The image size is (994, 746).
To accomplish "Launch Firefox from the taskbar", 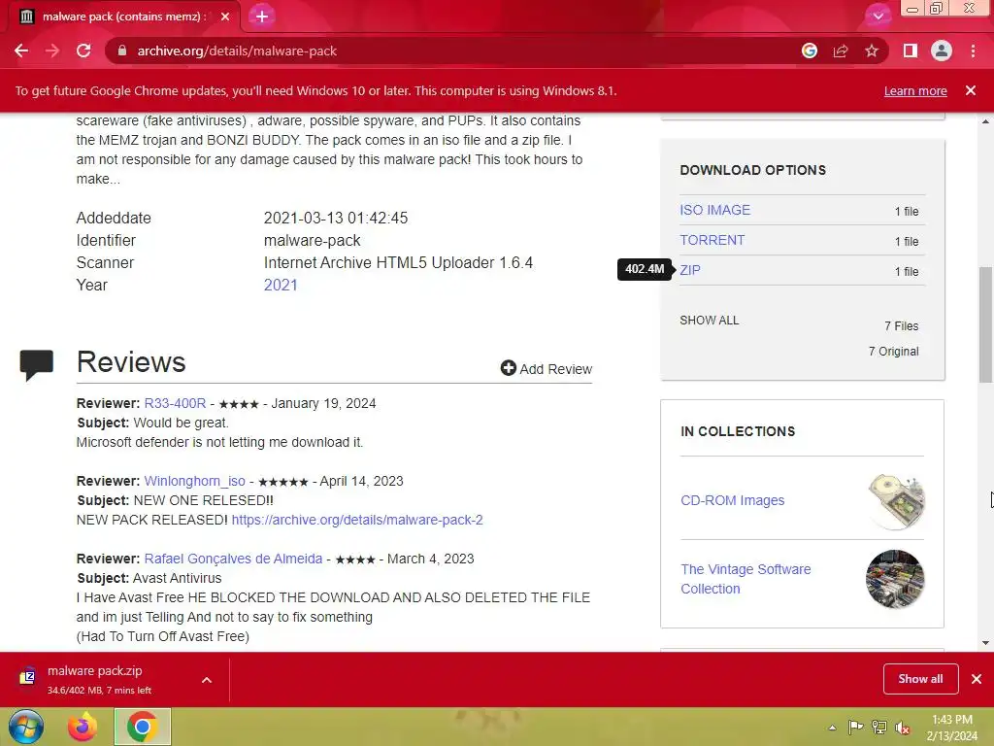I will coord(83,727).
